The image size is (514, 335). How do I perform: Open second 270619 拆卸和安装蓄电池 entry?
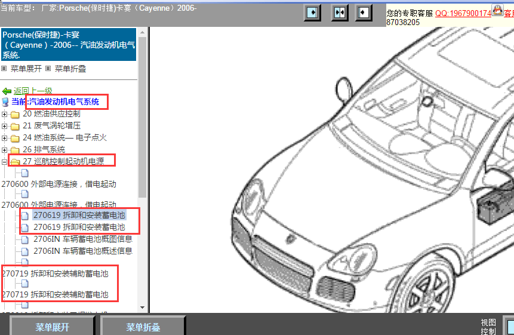tap(79, 227)
